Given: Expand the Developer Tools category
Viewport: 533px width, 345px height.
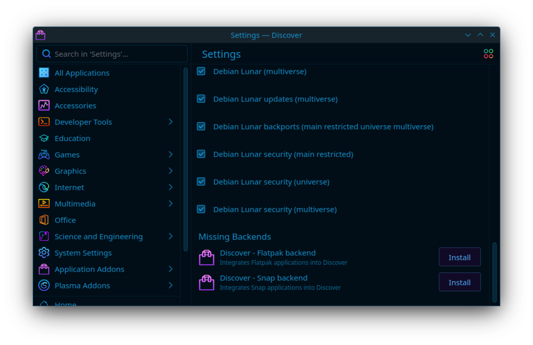Looking at the screenshot, I should coord(170,122).
